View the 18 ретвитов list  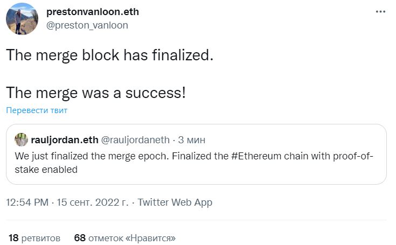(34, 238)
